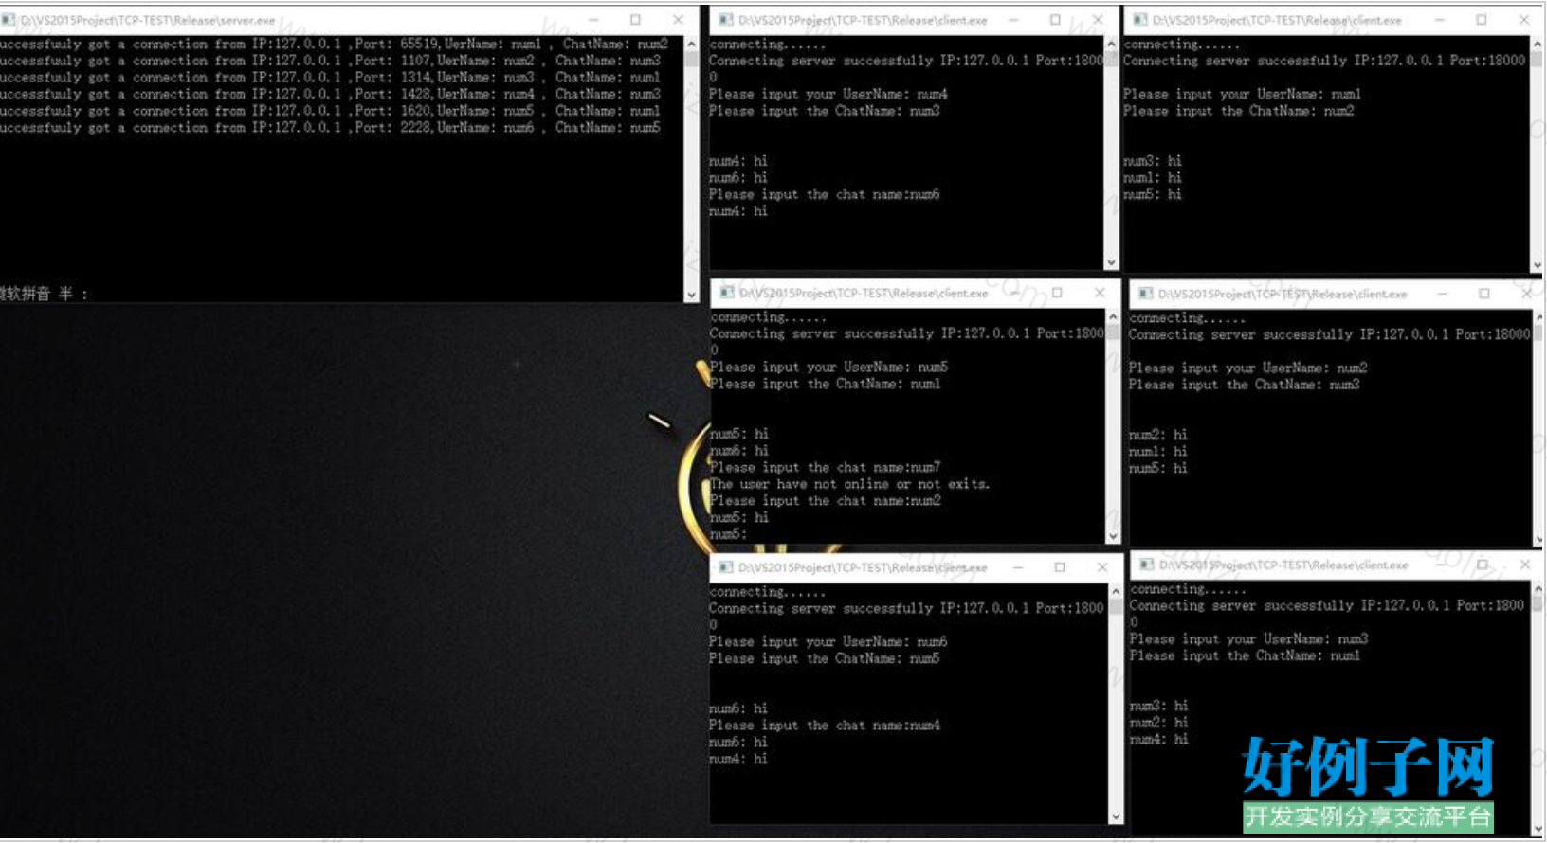Click scroll-down arrow in the server.exe window
1547x843 pixels.
click(691, 295)
